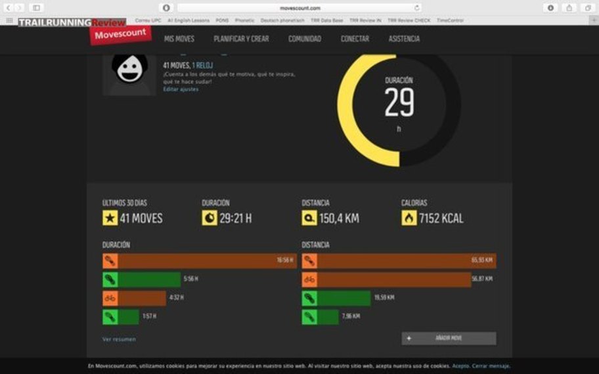The image size is (599, 374).
Task: Click the green activity icon of 1:57 H bar
Action: point(110,317)
